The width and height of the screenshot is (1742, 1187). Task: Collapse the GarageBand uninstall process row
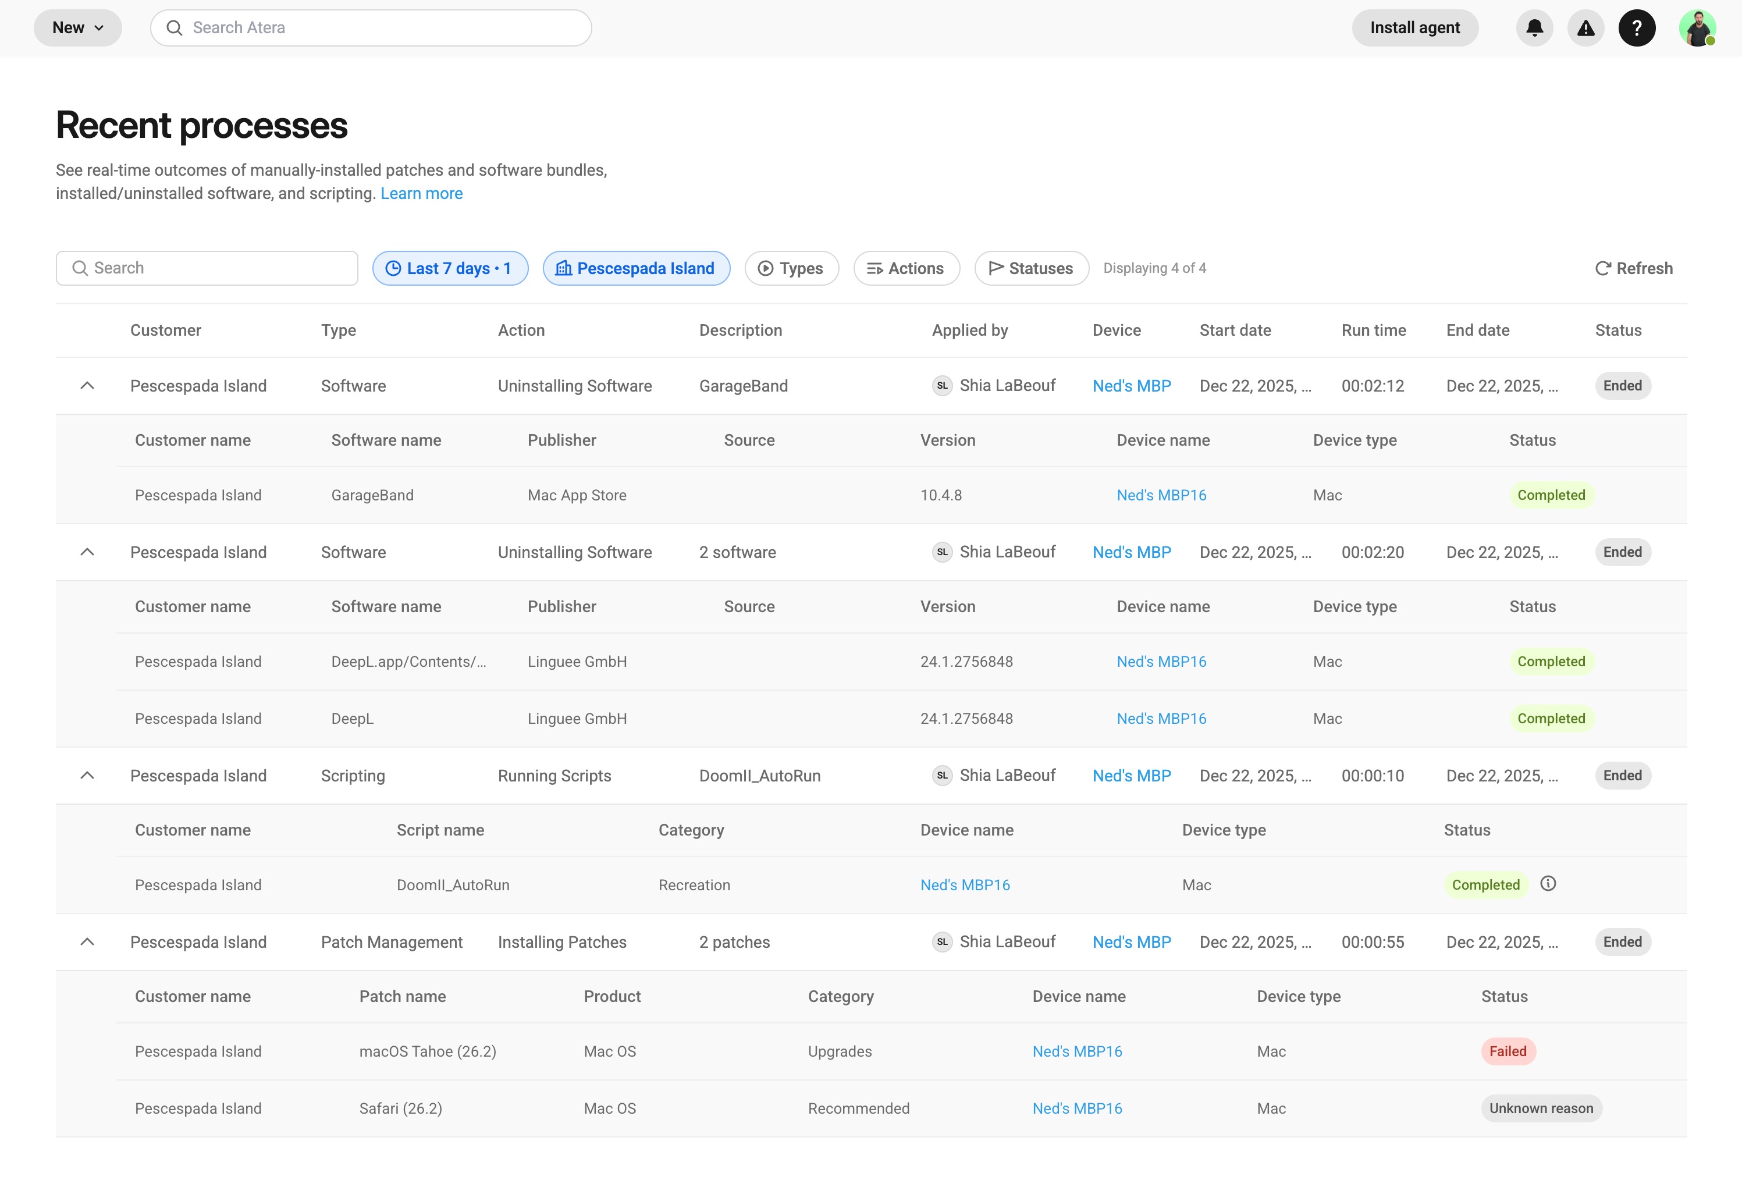tap(87, 385)
